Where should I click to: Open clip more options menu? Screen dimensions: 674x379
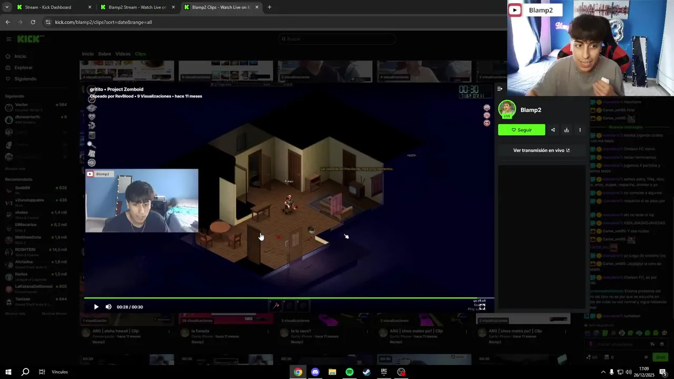pyautogui.click(x=580, y=130)
